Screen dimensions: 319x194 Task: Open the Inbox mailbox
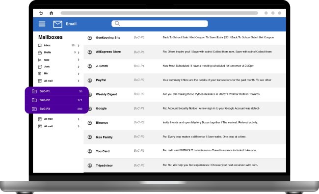pos(47,45)
